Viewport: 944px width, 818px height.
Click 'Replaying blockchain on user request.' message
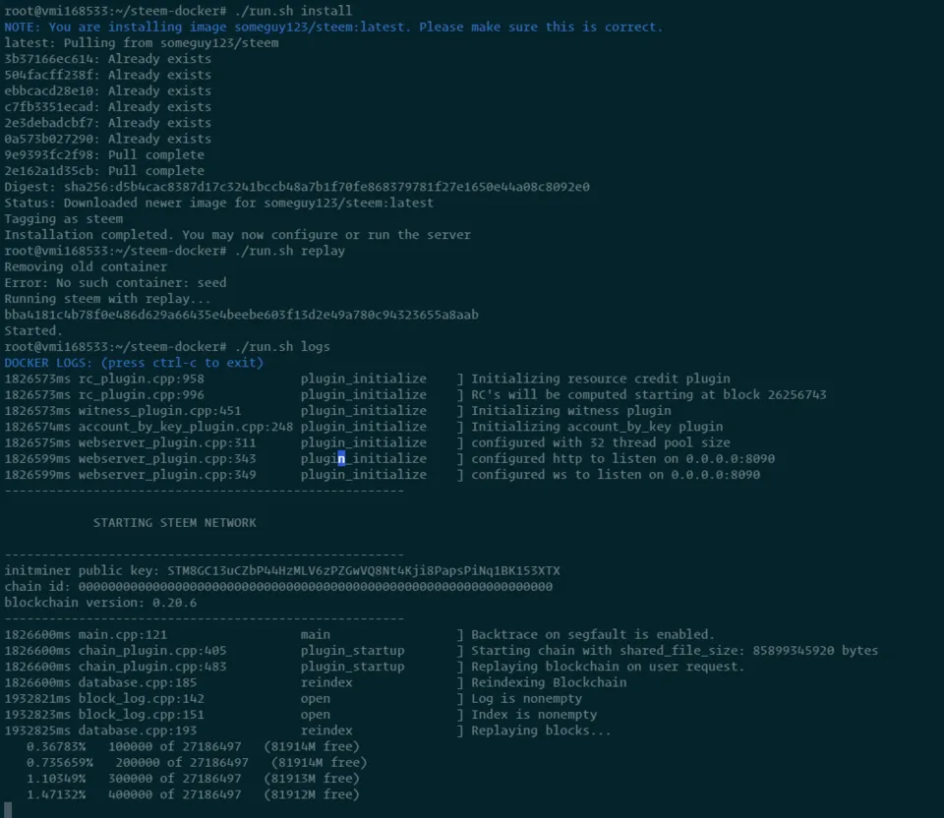tap(608, 667)
